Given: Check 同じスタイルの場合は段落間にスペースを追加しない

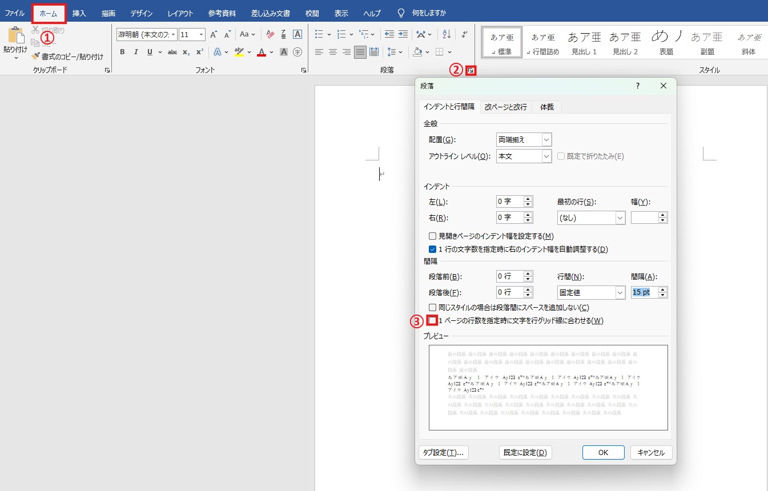Looking at the screenshot, I should 432,307.
